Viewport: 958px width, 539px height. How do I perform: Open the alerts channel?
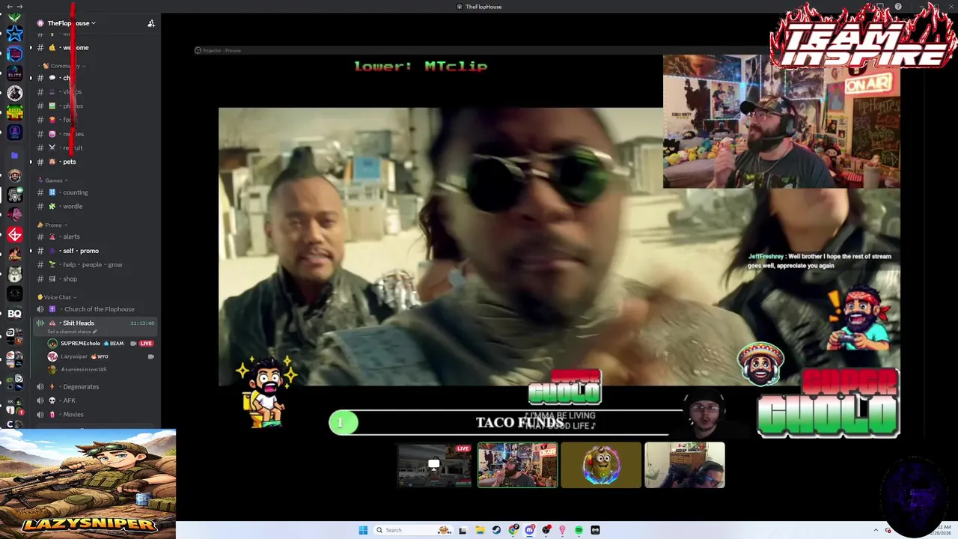coord(94,237)
